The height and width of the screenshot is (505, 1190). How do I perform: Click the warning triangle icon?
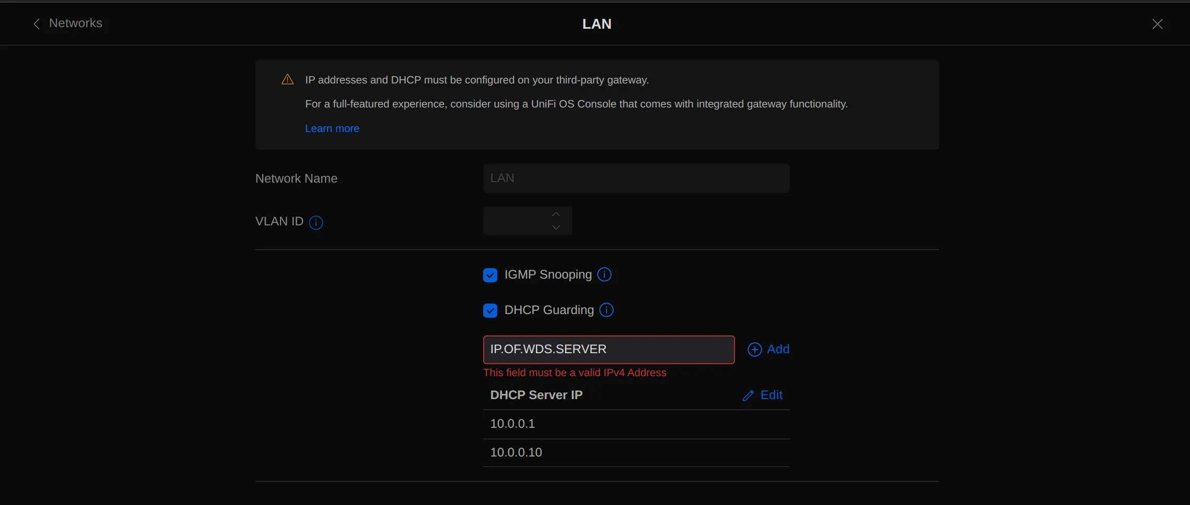(287, 79)
